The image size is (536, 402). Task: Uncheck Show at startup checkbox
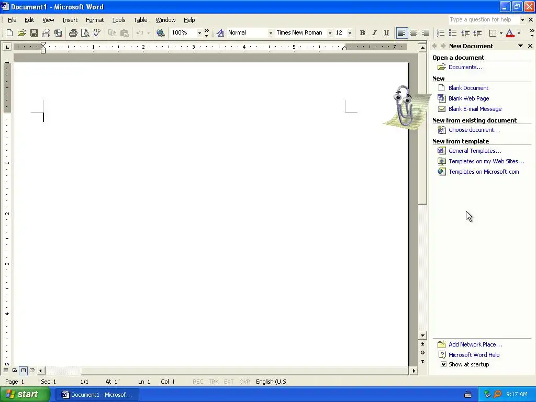443,364
